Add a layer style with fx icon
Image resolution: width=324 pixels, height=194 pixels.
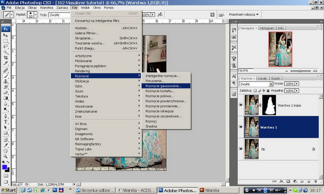pyautogui.click(x=282, y=181)
